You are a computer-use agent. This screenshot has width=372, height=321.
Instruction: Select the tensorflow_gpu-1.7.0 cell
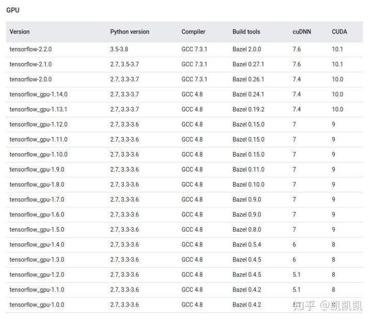(37, 200)
